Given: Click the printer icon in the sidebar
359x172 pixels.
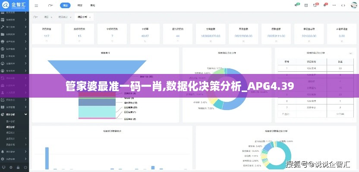Looking at the screenshot, I should tap(3, 42).
